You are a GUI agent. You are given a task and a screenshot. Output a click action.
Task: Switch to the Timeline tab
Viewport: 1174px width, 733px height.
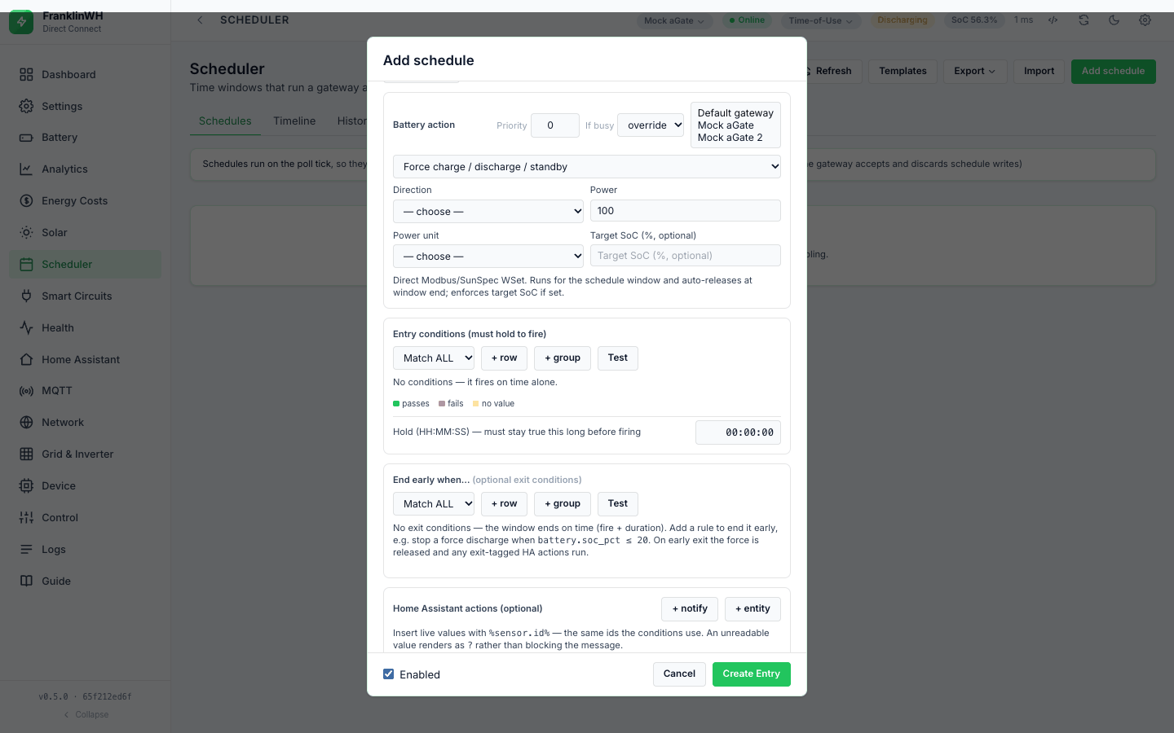click(294, 121)
